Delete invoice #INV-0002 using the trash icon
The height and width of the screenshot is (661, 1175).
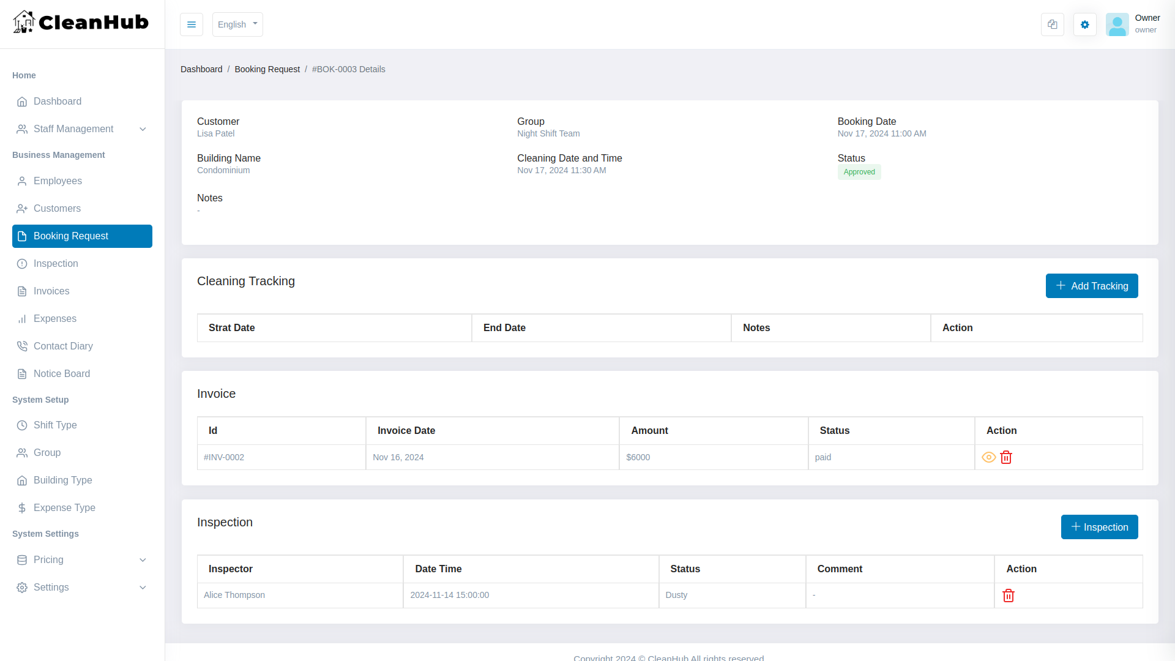[1005, 457]
